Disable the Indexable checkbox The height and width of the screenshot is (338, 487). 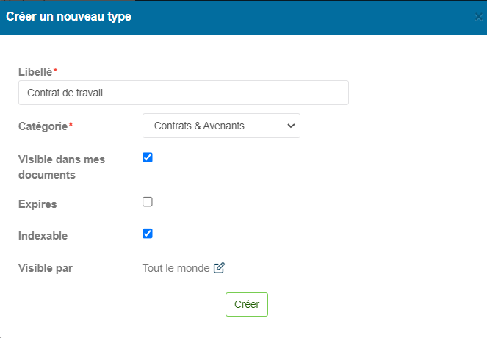coord(148,234)
